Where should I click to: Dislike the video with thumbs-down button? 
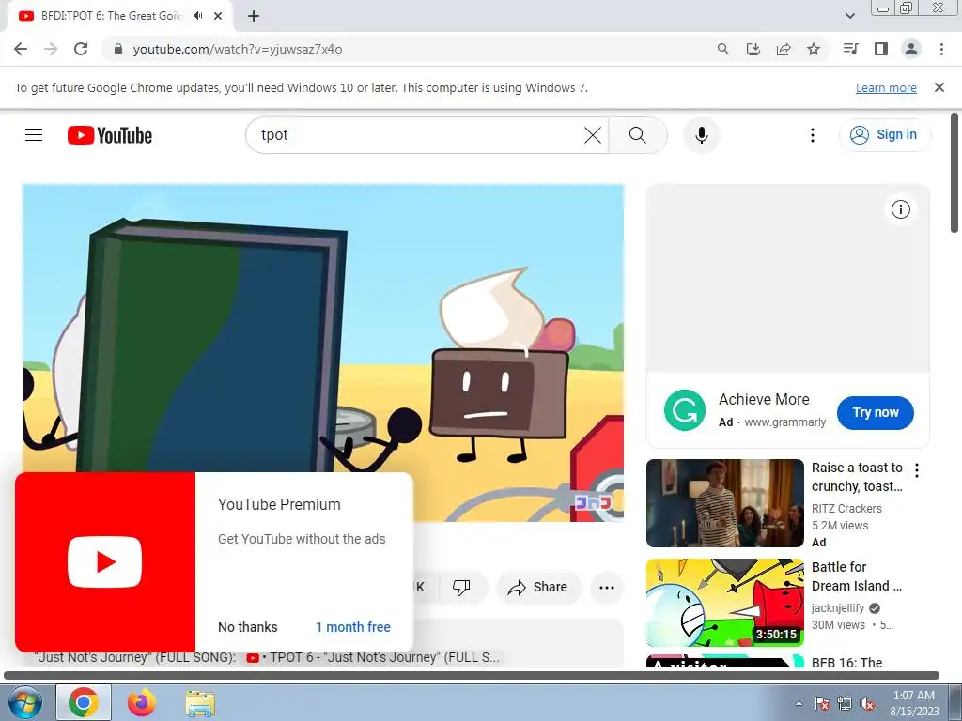pyautogui.click(x=461, y=587)
